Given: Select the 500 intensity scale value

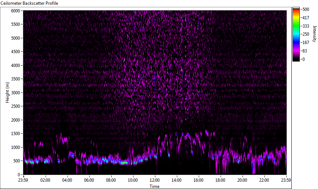Looking at the screenshot, I should click(x=306, y=9).
